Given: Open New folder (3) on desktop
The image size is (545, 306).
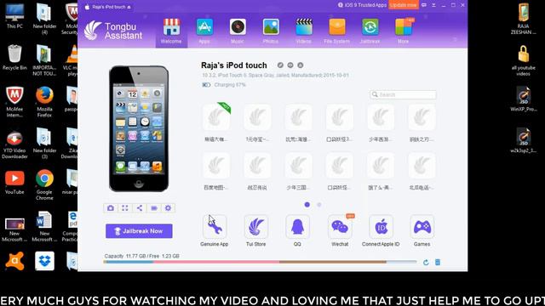Looking at the screenshot, I should pyautogui.click(x=44, y=144).
